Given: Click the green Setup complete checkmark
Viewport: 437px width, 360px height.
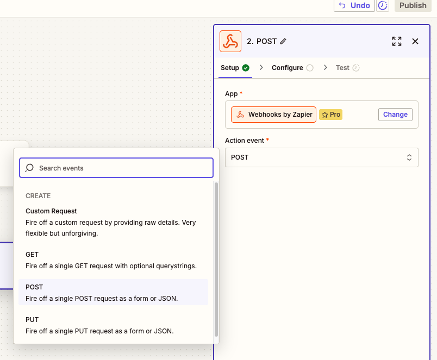Looking at the screenshot, I should [x=246, y=68].
